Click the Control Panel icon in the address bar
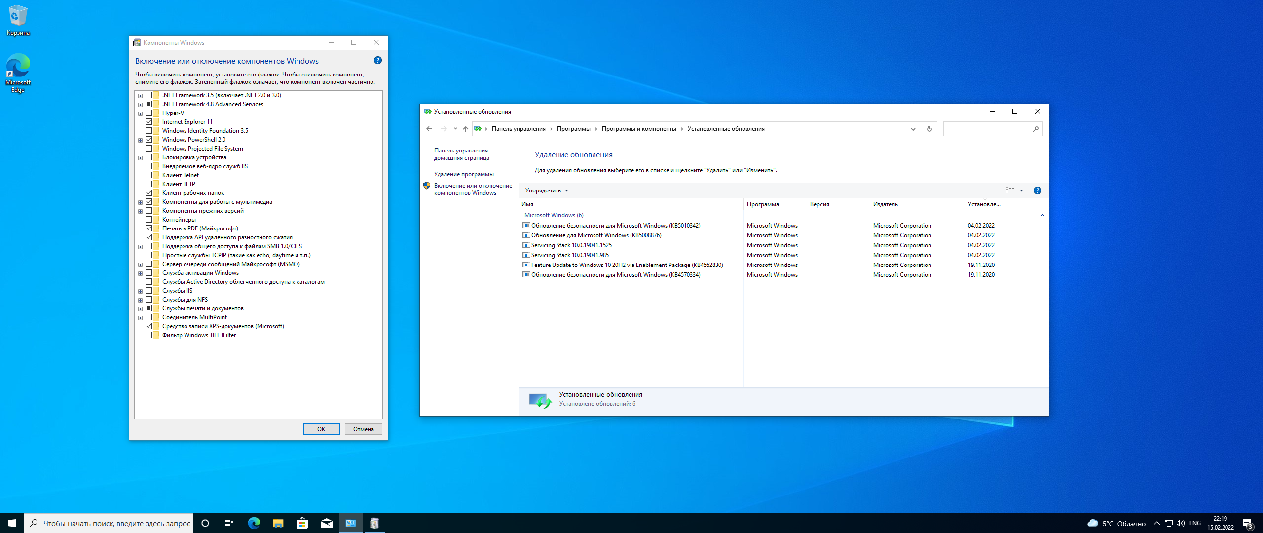The width and height of the screenshot is (1263, 533). coord(478,129)
